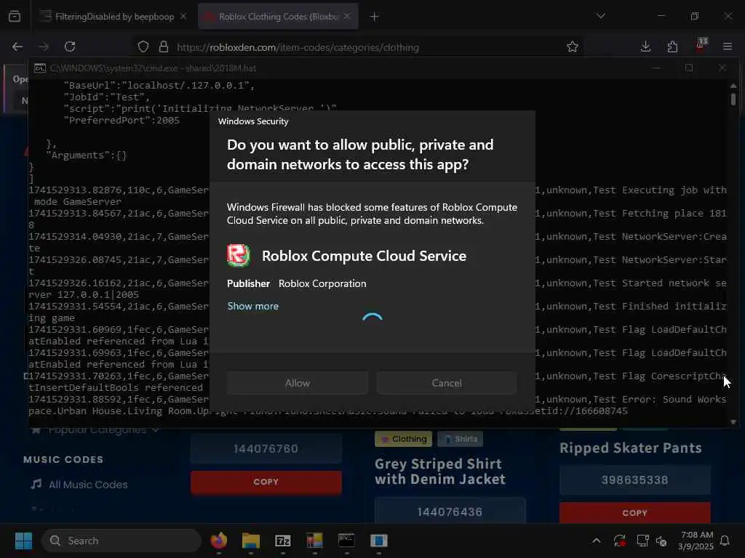
Task: Click the tracking protection shield icon
Action: coord(143,46)
